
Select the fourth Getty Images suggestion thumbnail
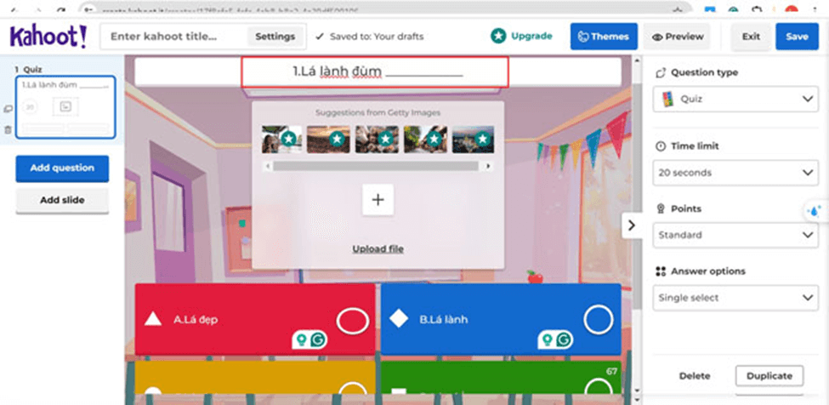pos(425,139)
